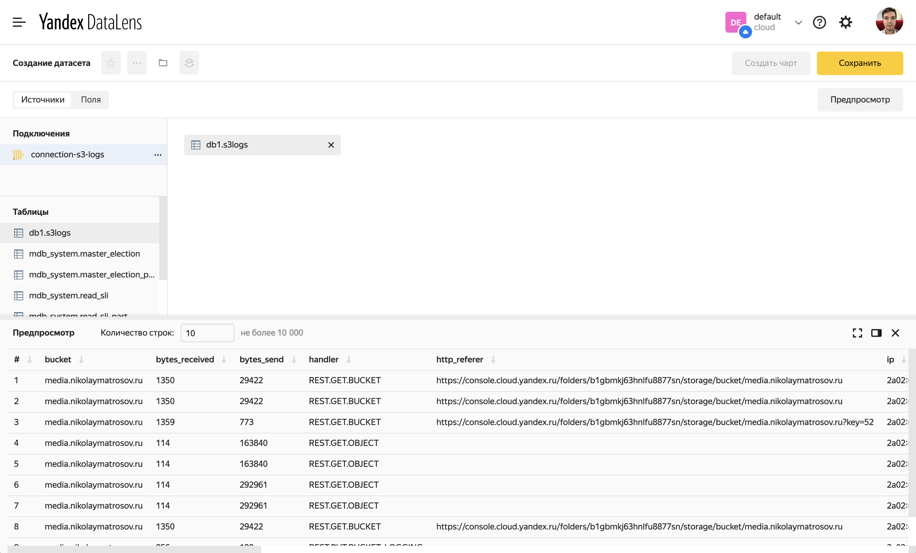Remove db1.s3logs source with X icon

[x=331, y=145]
